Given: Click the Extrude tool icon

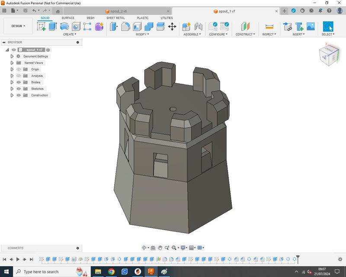Looking at the screenshot, I should point(53,26).
